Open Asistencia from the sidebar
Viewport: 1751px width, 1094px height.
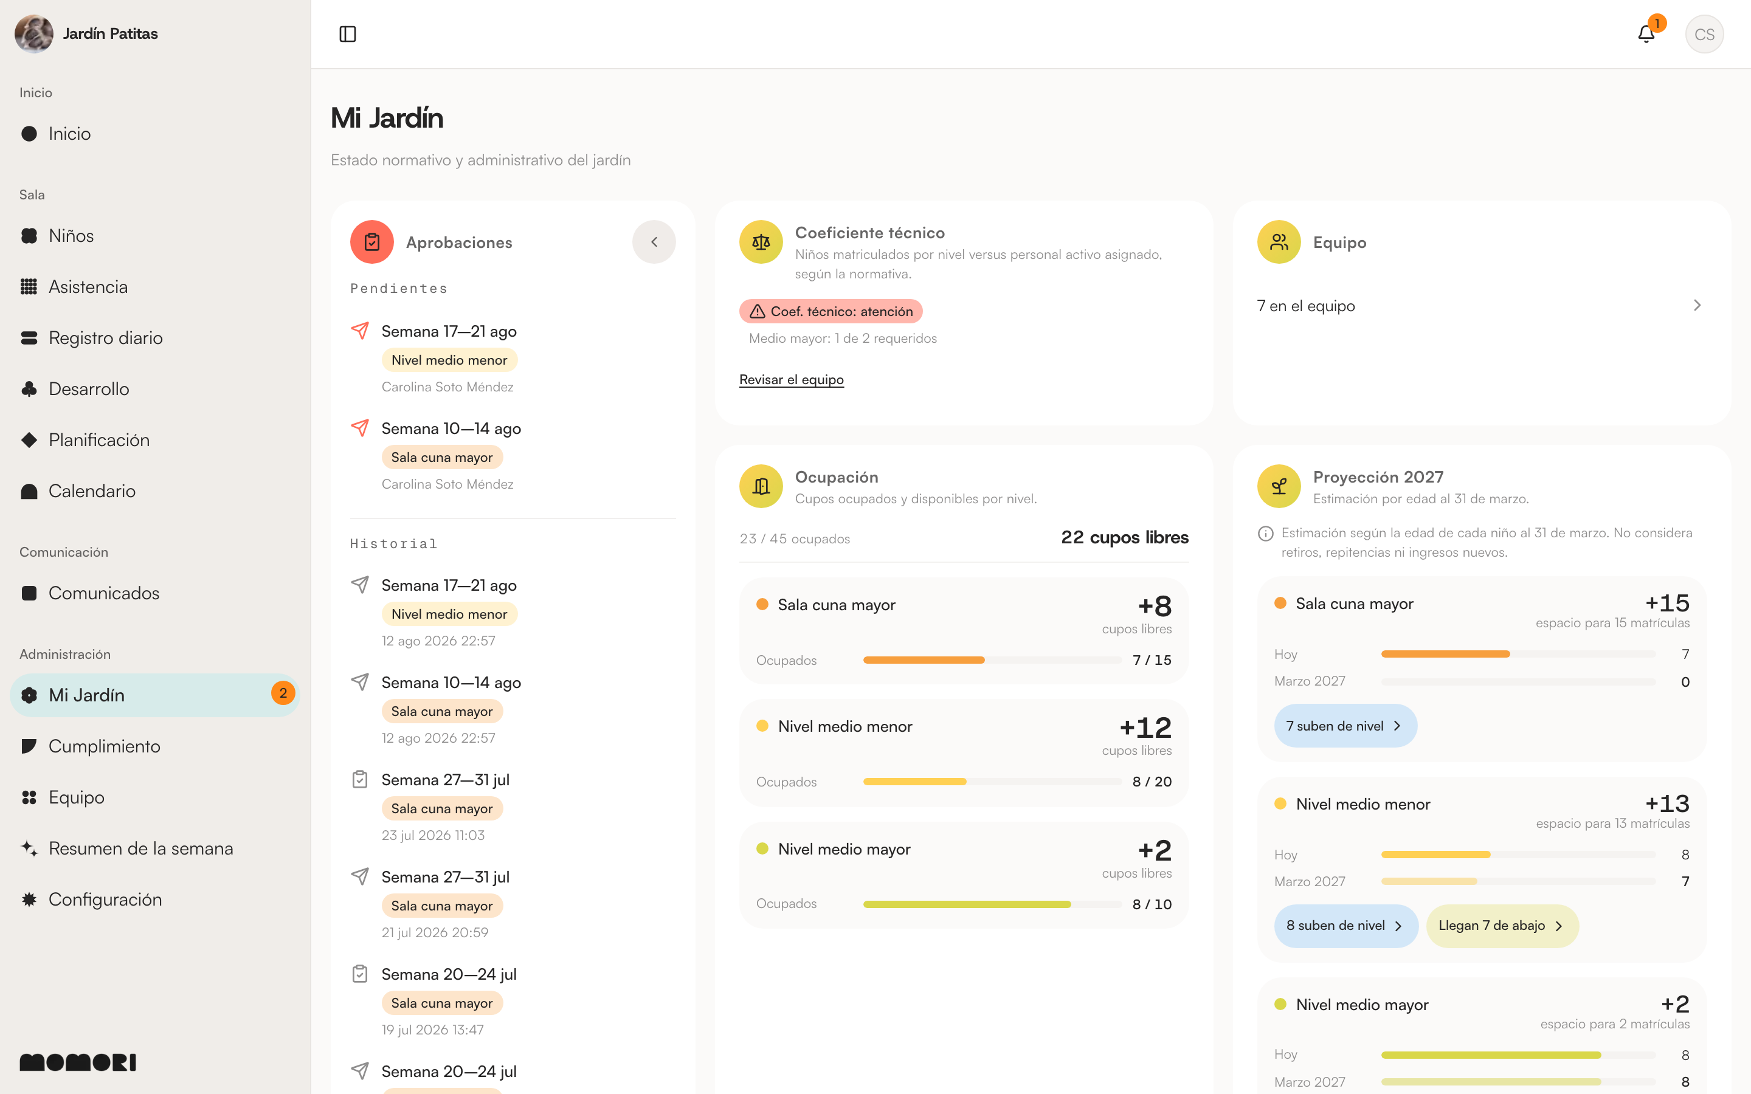155,287
